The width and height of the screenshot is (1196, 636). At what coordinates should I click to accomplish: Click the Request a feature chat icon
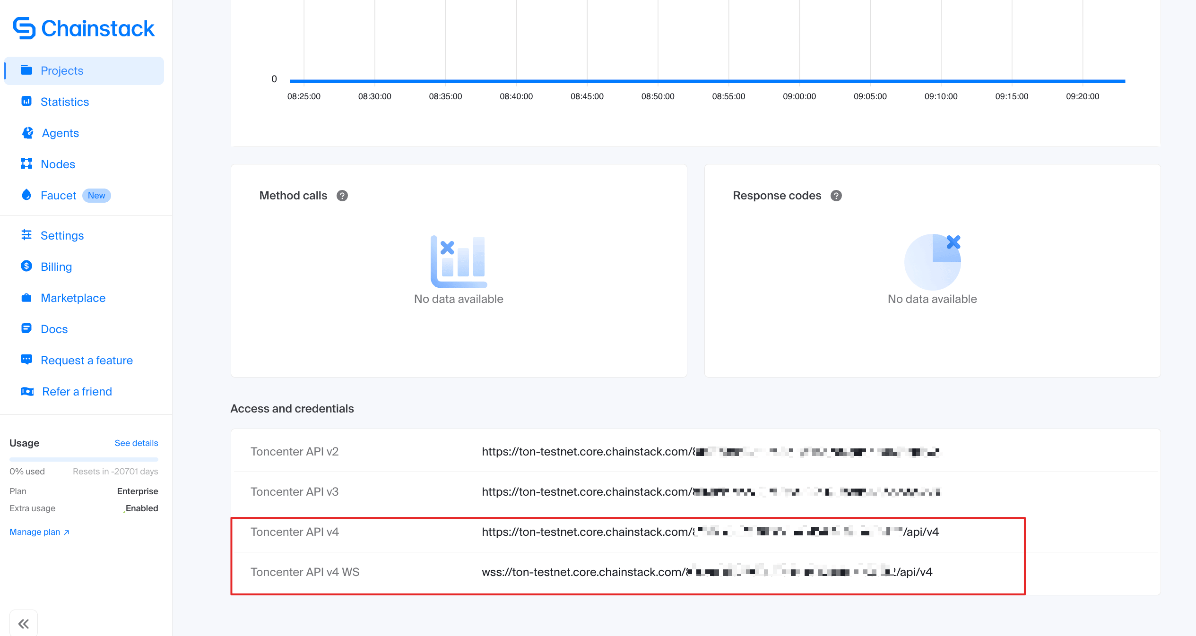coord(26,360)
